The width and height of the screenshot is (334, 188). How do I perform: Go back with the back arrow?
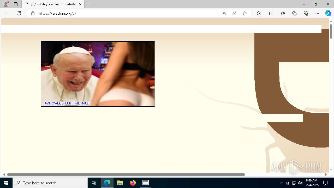tap(7, 13)
